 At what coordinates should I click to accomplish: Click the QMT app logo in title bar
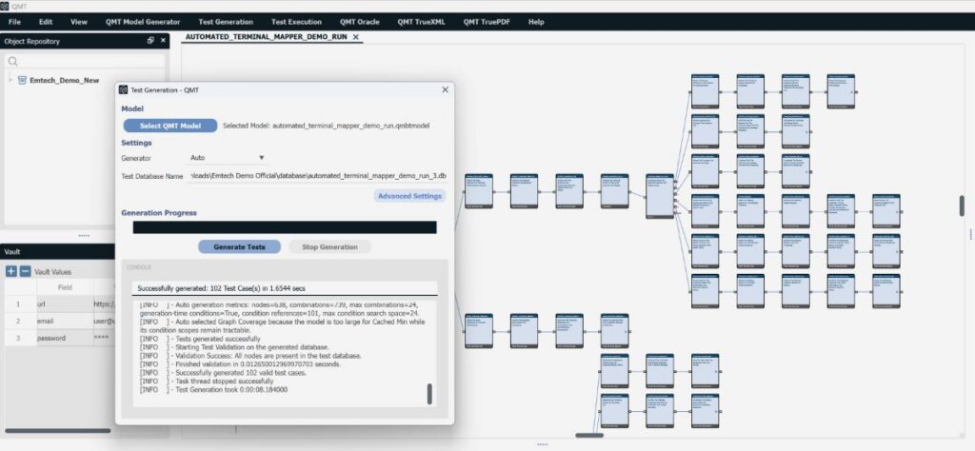(x=5, y=6)
